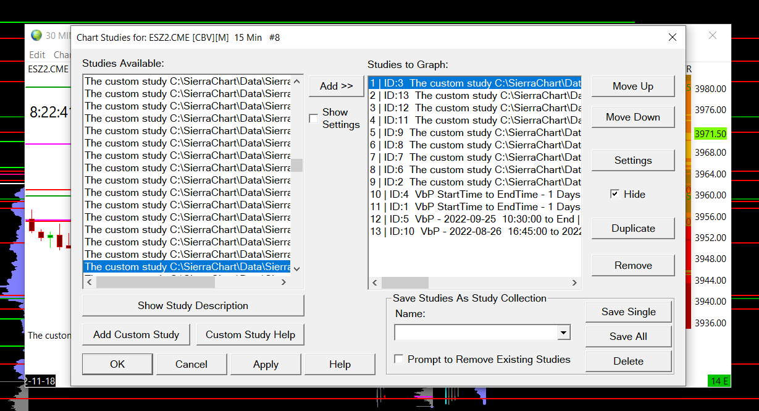Click into the collection Name field
This screenshot has width=759, height=411.
click(x=476, y=333)
